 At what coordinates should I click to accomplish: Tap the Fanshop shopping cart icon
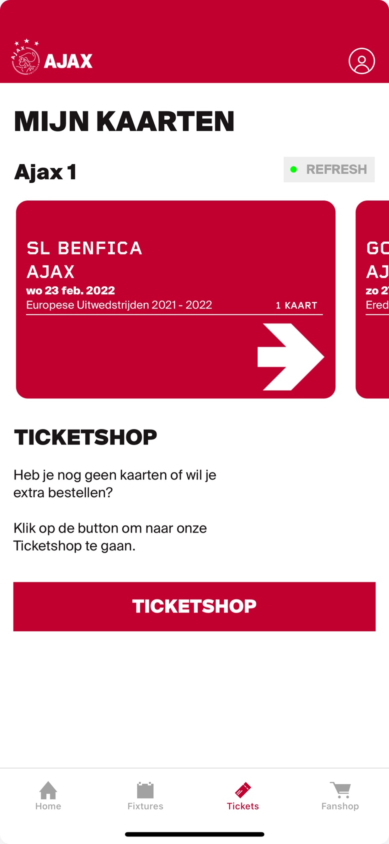[x=340, y=790]
